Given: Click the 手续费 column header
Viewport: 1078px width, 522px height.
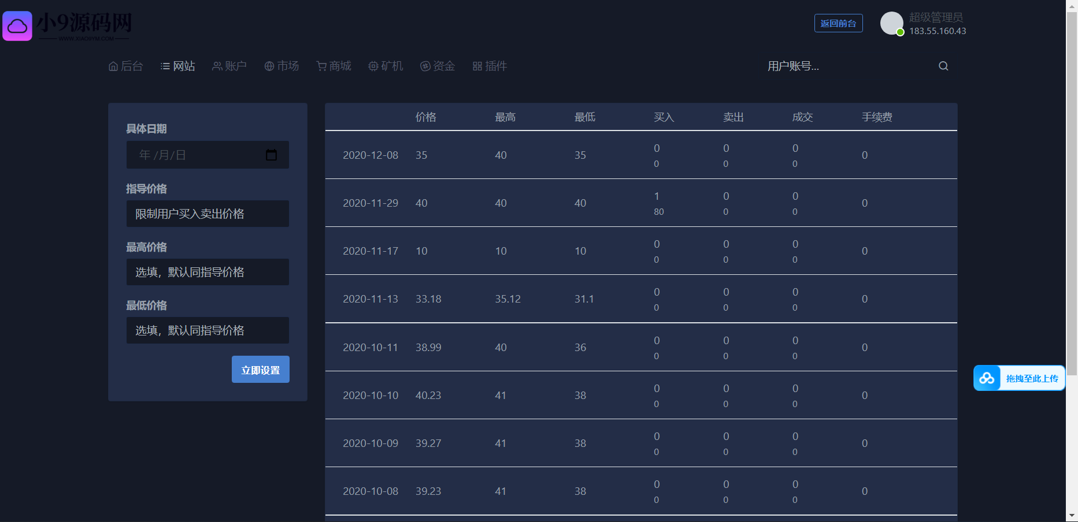Looking at the screenshot, I should click(x=877, y=117).
